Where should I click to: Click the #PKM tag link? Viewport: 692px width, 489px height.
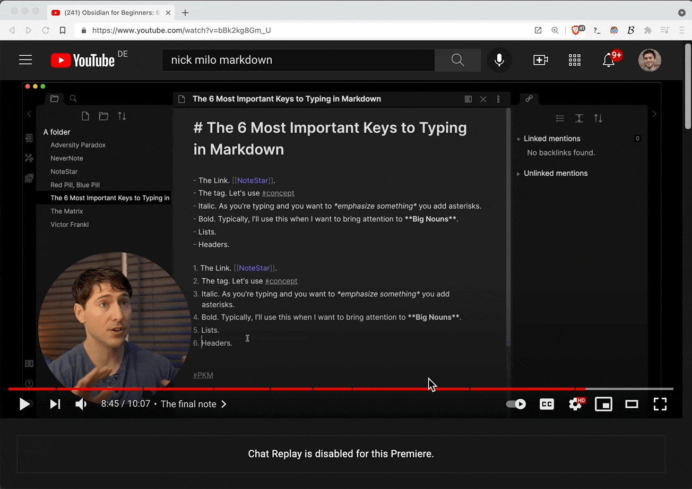pos(203,375)
